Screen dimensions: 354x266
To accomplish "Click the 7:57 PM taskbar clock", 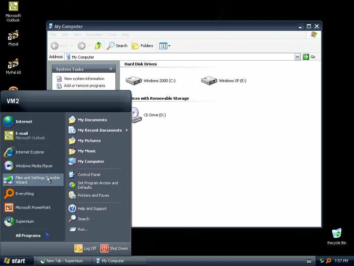I will pos(341,261).
